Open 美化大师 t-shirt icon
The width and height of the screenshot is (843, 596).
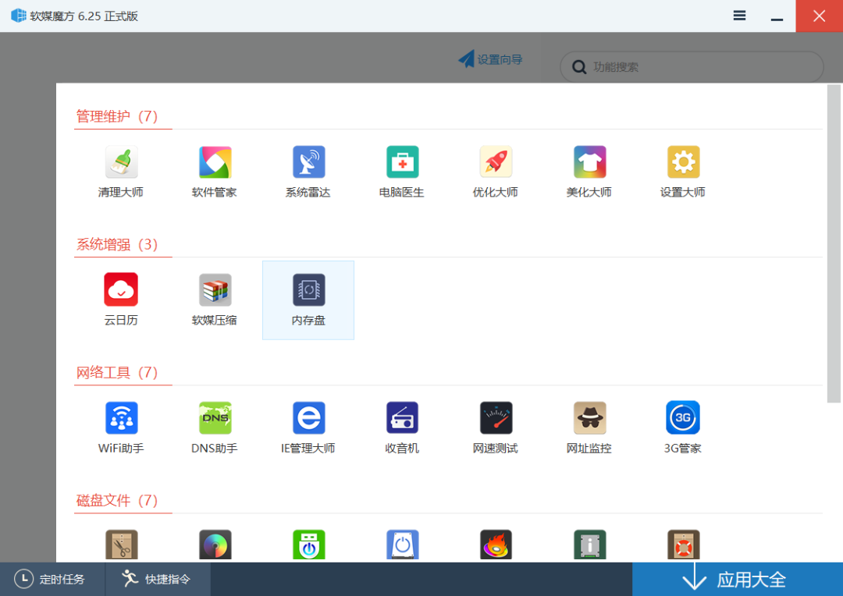click(589, 172)
